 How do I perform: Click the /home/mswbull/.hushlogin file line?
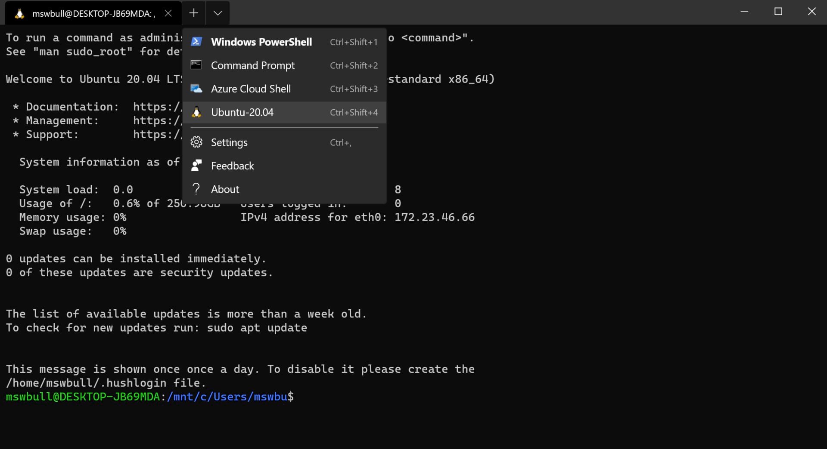coord(106,383)
